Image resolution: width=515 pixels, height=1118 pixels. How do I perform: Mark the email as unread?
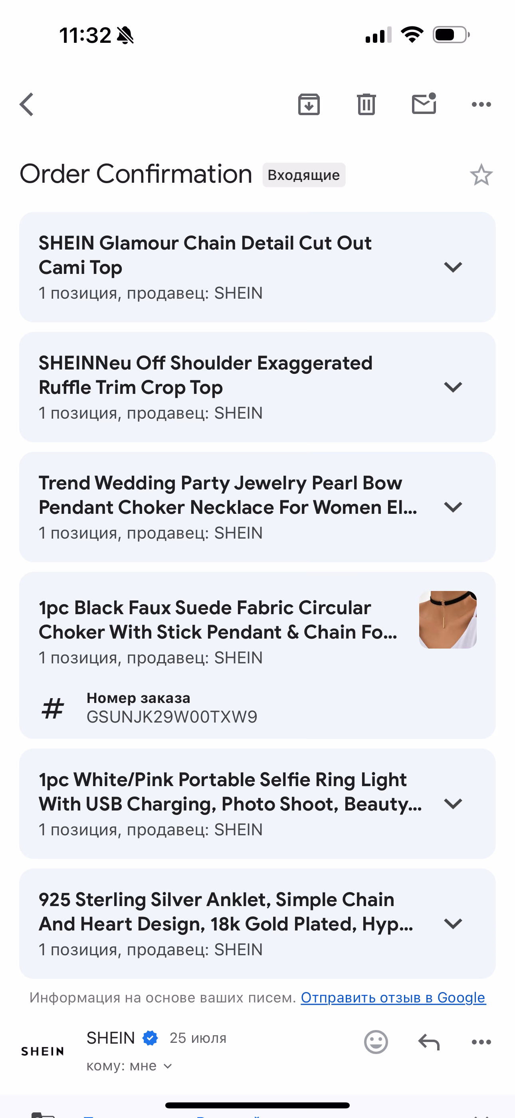pos(424,104)
